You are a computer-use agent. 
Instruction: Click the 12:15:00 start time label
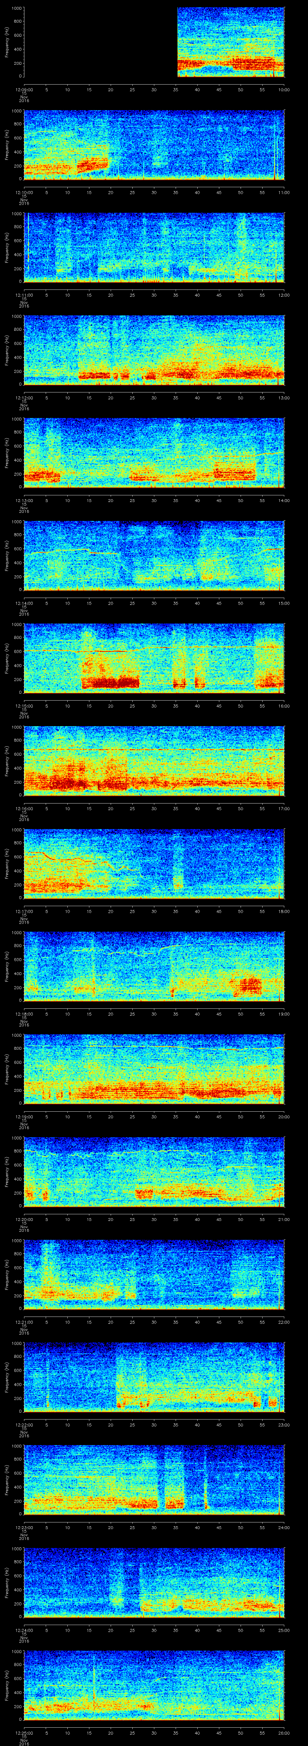(x=24, y=706)
